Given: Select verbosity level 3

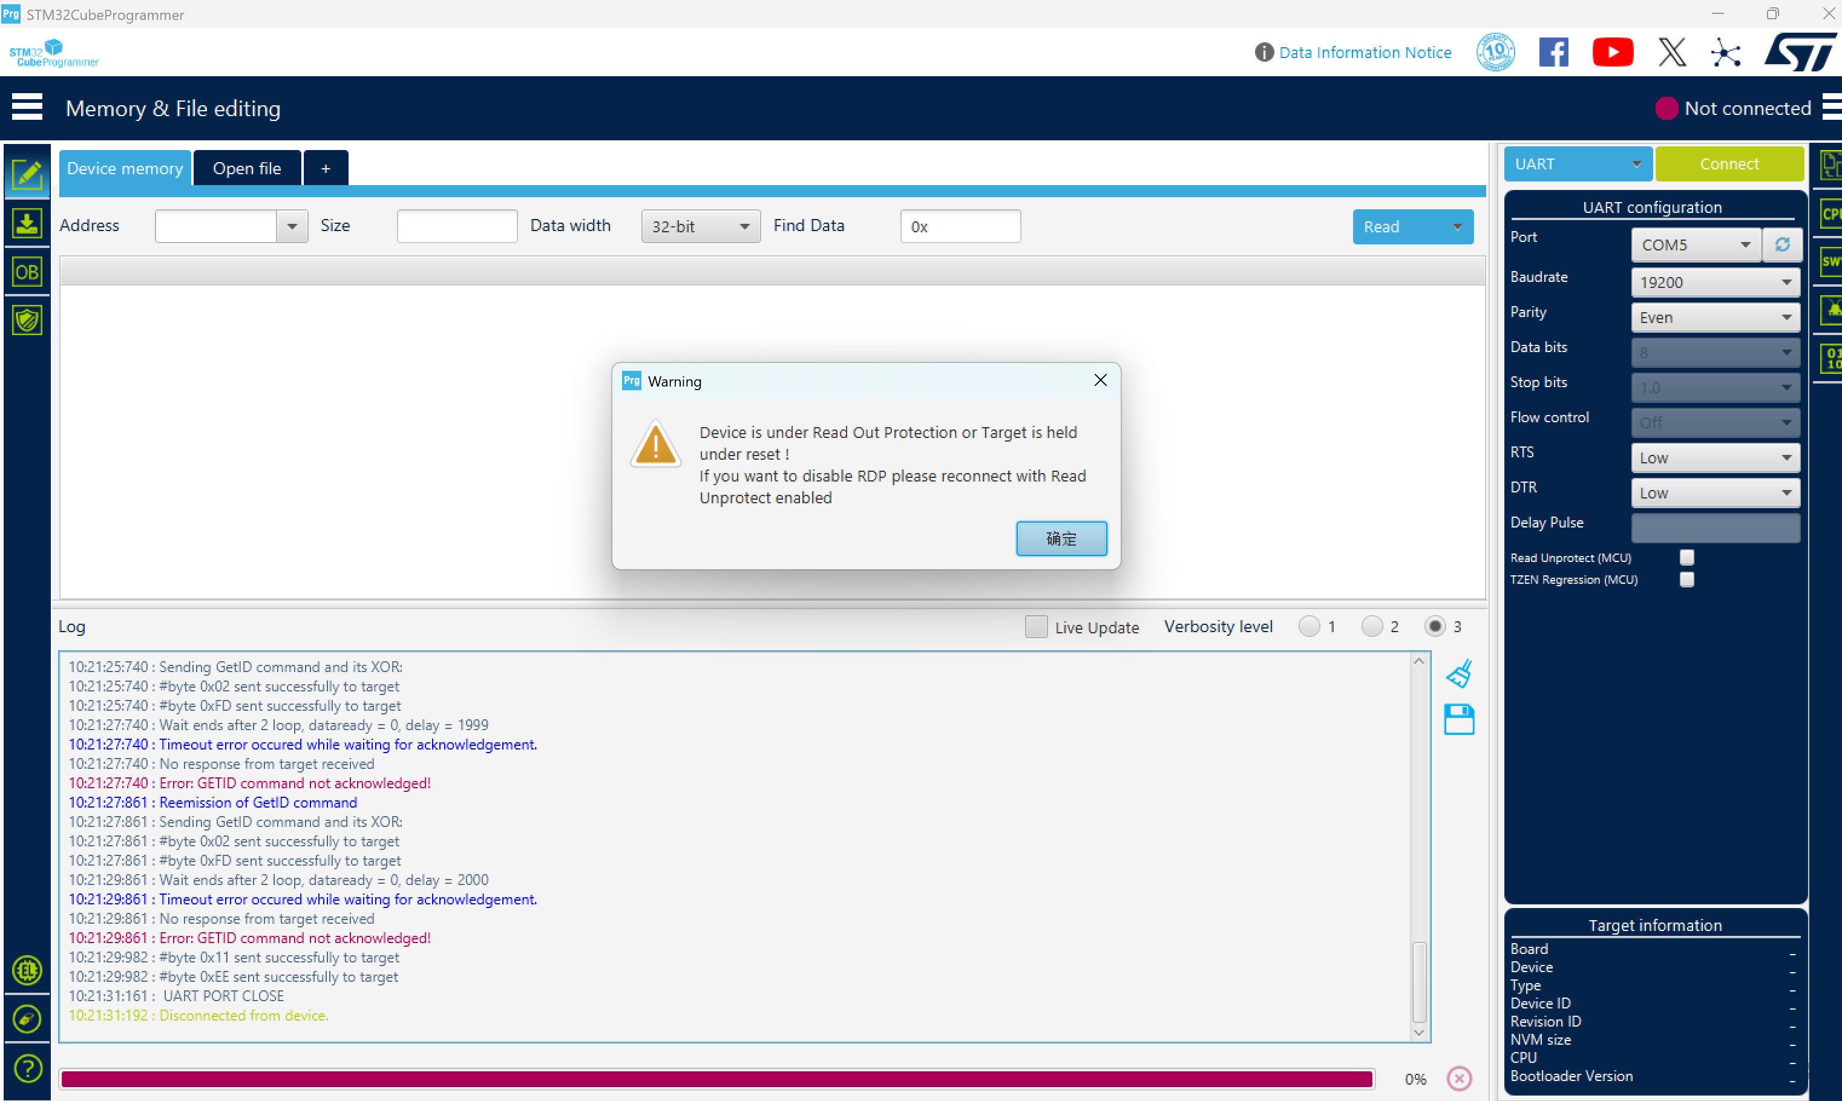Looking at the screenshot, I should tap(1435, 627).
